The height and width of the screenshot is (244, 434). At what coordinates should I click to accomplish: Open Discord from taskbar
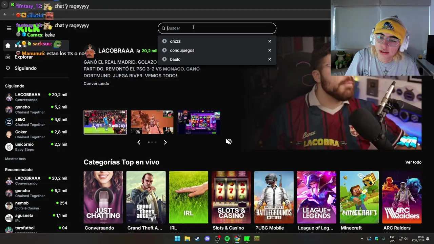pos(207,239)
